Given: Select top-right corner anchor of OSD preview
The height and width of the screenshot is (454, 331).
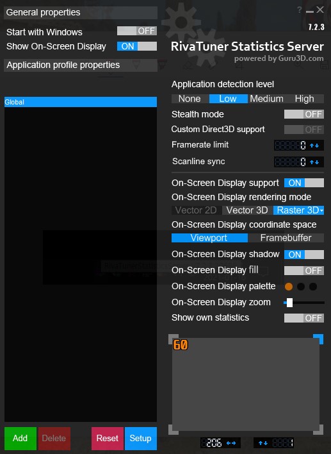Looking at the screenshot, I should click(x=318, y=339).
